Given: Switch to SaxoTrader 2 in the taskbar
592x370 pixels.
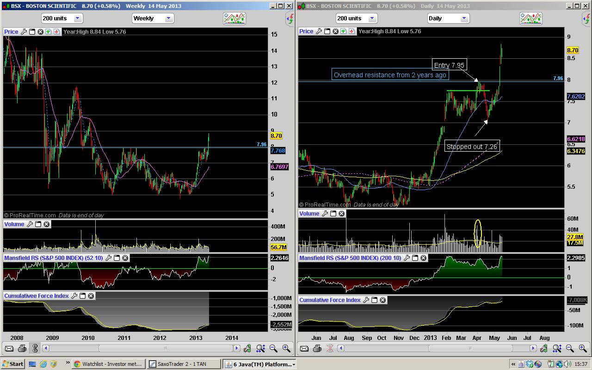Looking at the screenshot, I should 184,364.
